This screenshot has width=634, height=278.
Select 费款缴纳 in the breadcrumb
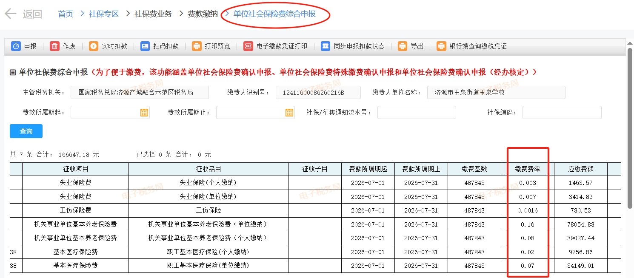203,14
